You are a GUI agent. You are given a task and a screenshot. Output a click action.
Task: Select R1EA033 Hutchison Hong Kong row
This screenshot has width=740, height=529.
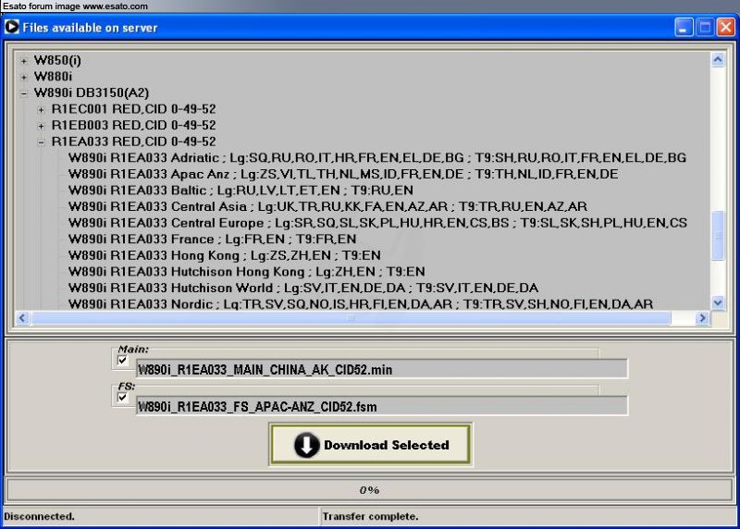click(x=246, y=272)
